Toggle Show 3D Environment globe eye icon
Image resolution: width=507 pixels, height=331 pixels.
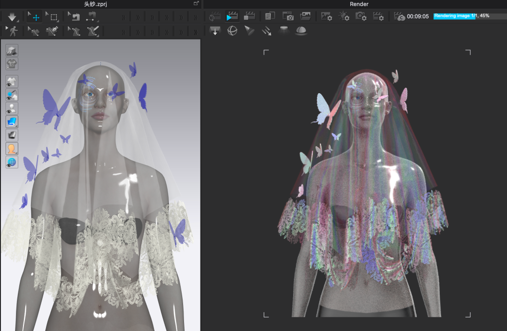[12, 162]
